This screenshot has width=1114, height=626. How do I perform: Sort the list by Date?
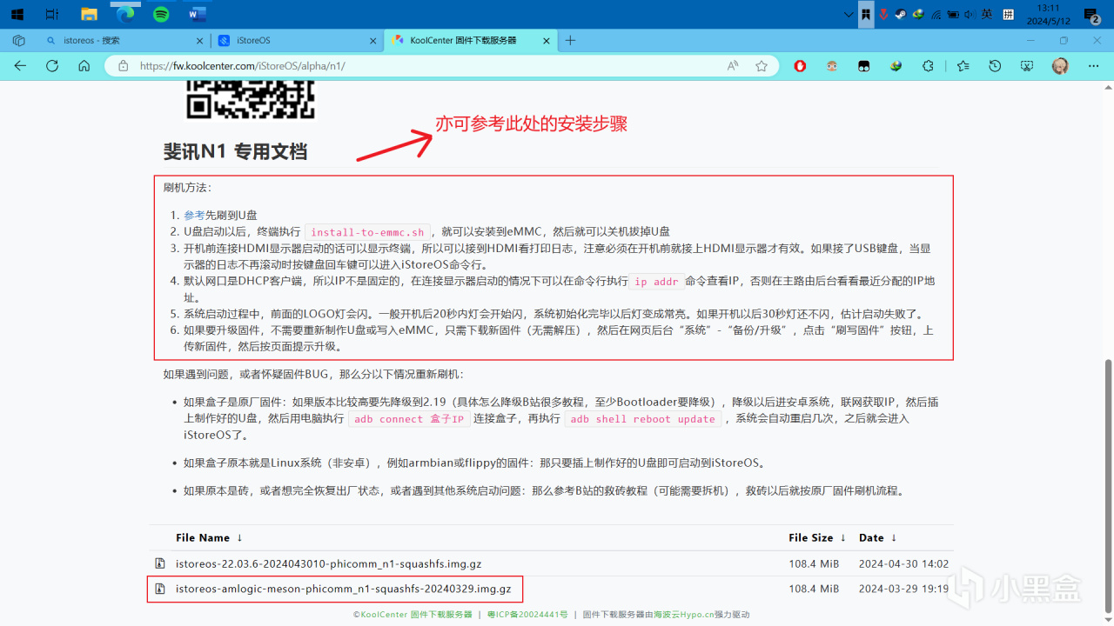tap(878, 538)
